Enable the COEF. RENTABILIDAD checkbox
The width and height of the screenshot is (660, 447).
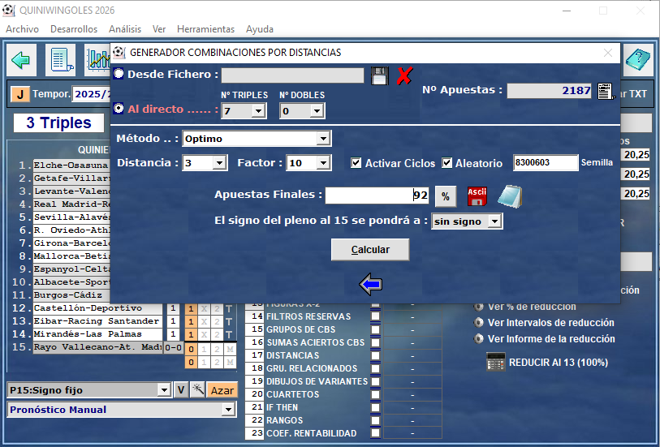(375, 433)
